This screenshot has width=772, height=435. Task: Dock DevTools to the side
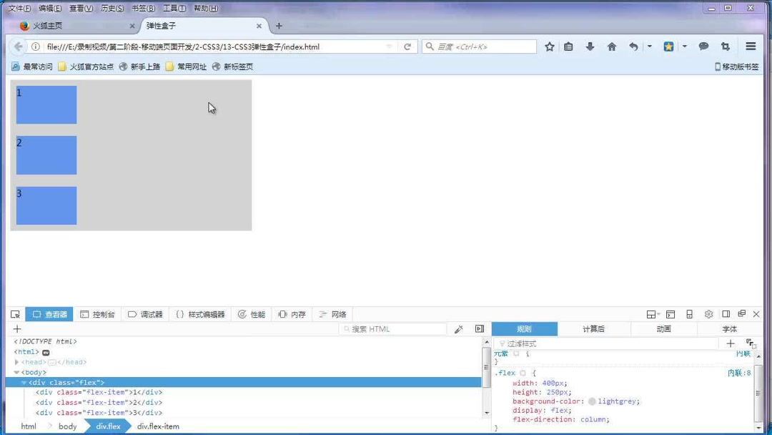click(726, 314)
